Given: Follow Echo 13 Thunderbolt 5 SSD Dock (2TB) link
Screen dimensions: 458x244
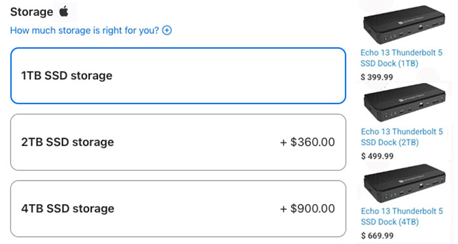Looking at the screenshot, I should click(x=402, y=137).
